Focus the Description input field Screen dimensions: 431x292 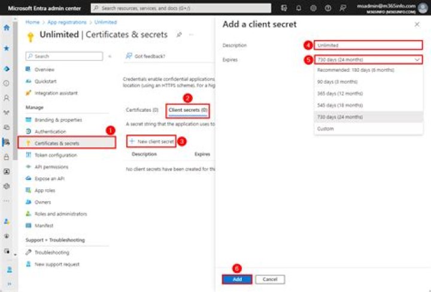pyautogui.click(x=368, y=45)
